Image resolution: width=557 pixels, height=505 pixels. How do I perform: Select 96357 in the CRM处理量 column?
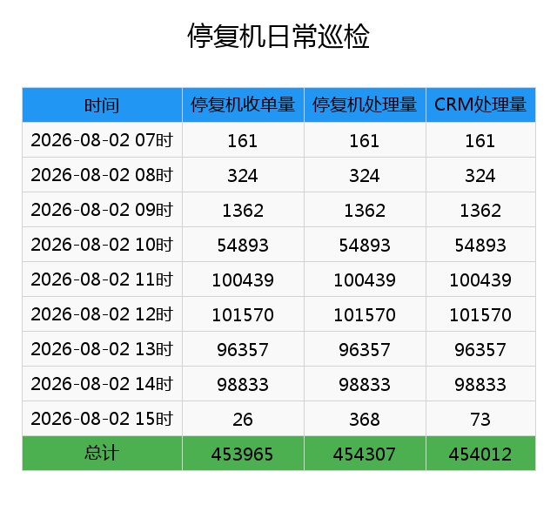coord(480,349)
